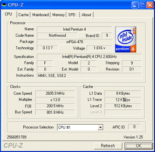155x152 pixels.
Task: Click the Package value mPGA-478
Action: [x=74, y=42]
